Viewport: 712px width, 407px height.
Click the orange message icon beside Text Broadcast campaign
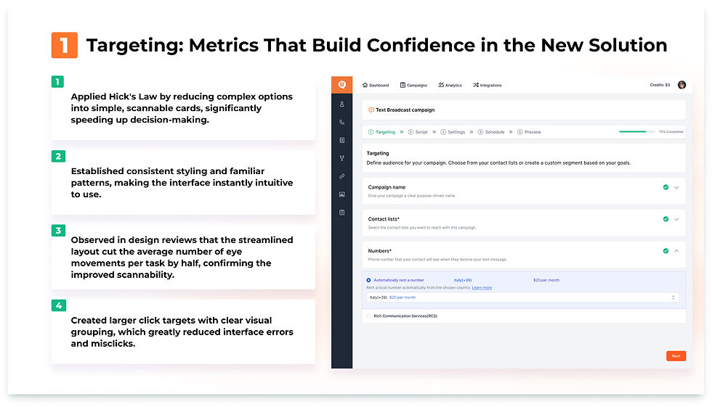pos(371,110)
